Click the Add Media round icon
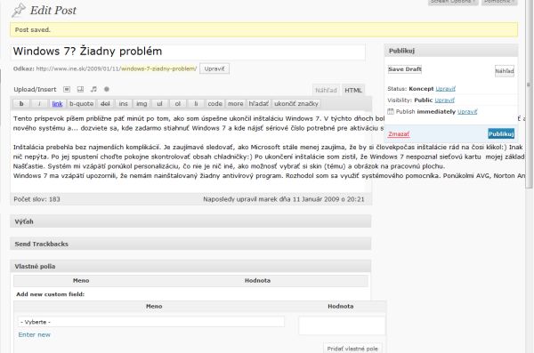534x353 pixels. pyautogui.click(x=107, y=89)
